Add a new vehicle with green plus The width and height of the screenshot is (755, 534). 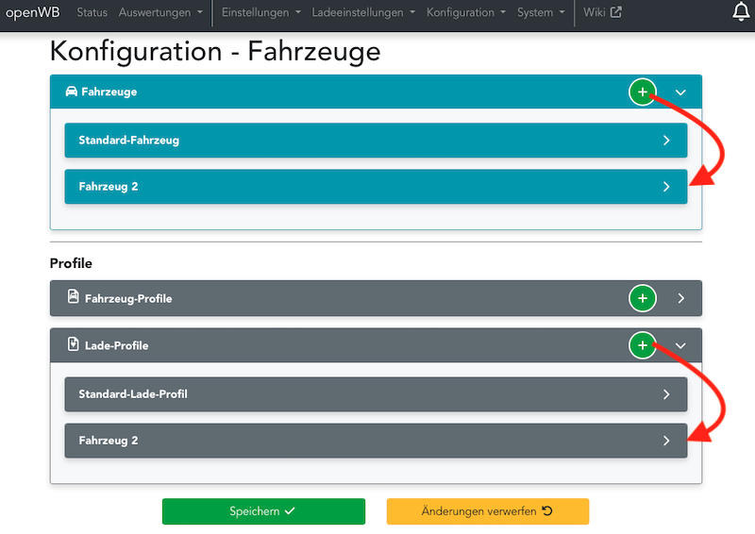[642, 92]
